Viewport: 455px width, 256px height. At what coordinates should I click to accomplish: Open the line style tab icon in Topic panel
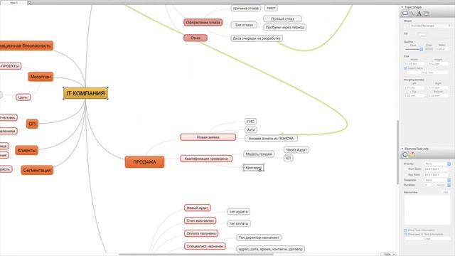412,14
